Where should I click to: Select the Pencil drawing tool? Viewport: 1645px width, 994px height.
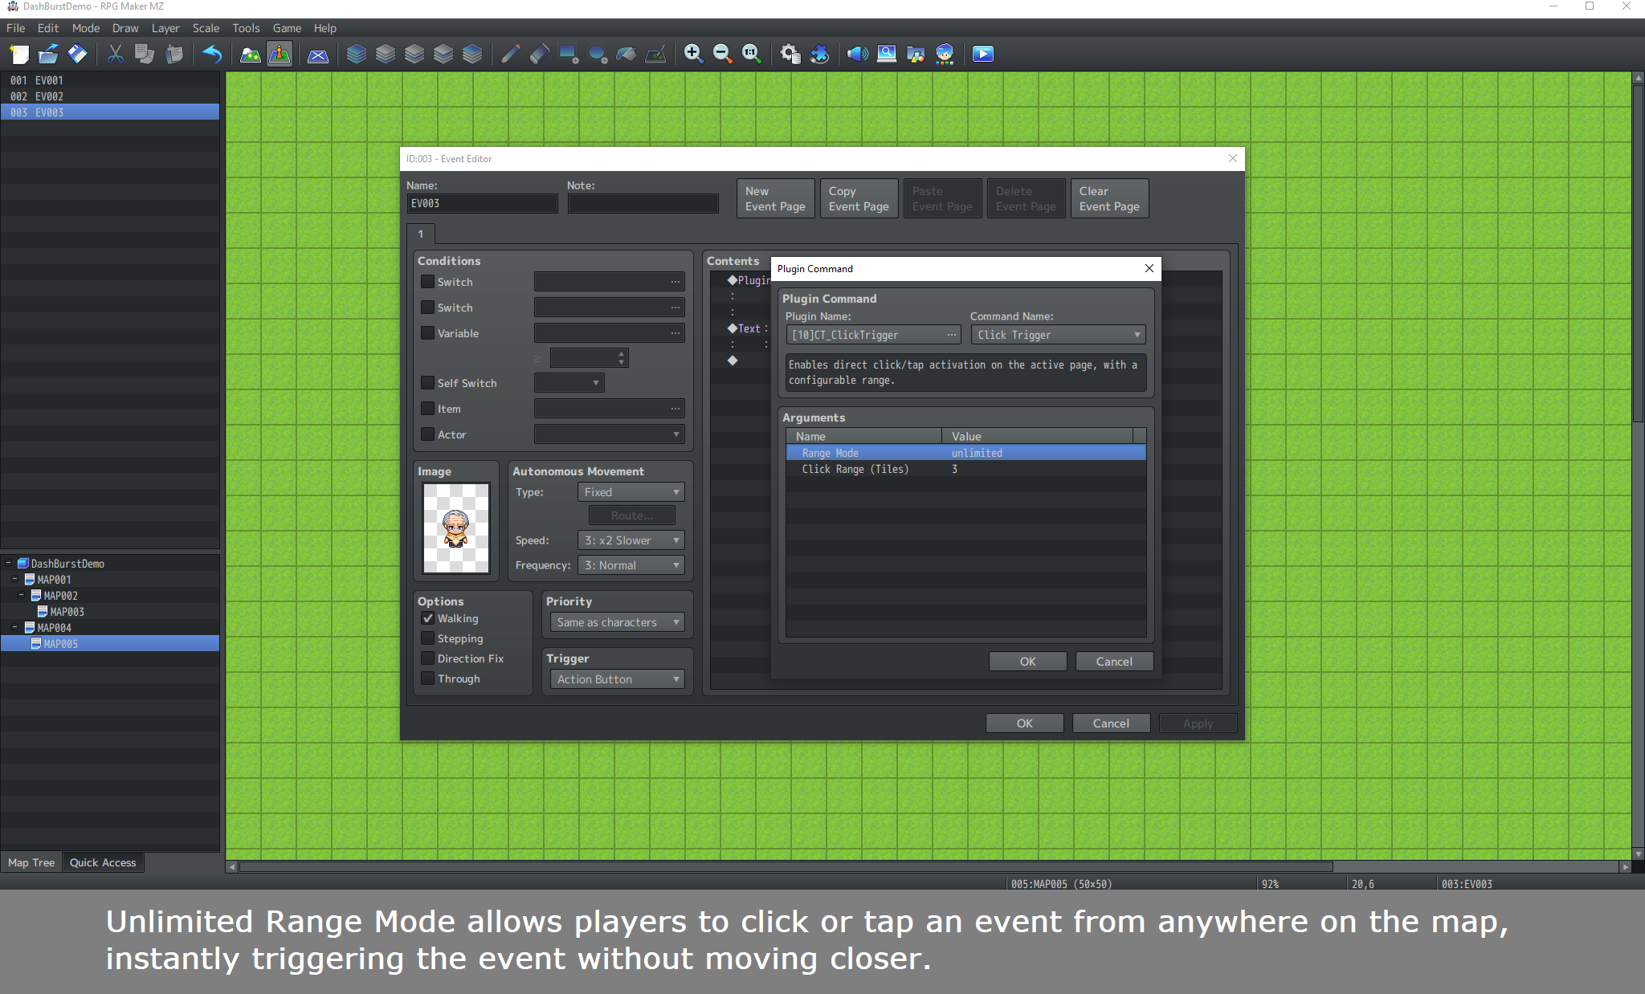(510, 54)
